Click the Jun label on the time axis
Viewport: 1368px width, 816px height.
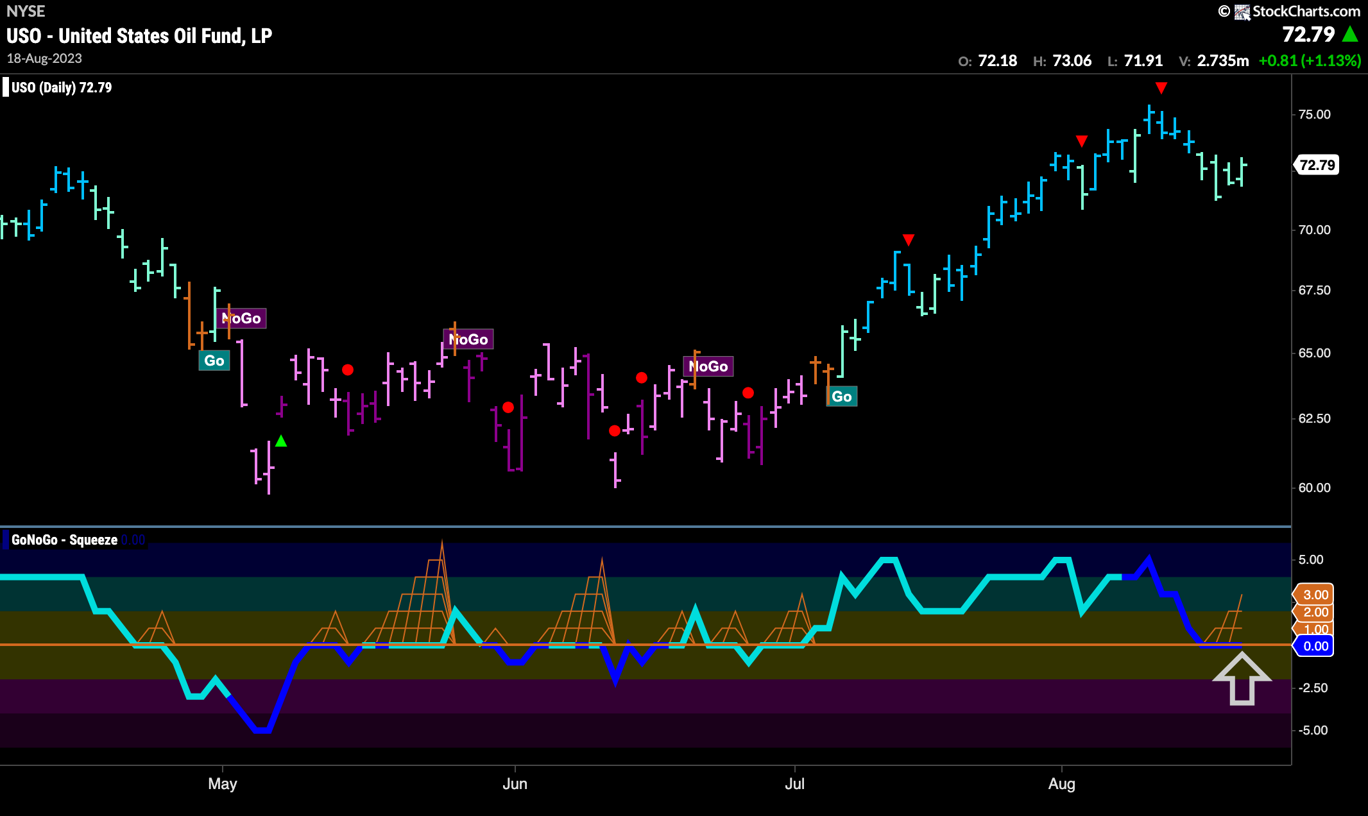[x=515, y=783]
